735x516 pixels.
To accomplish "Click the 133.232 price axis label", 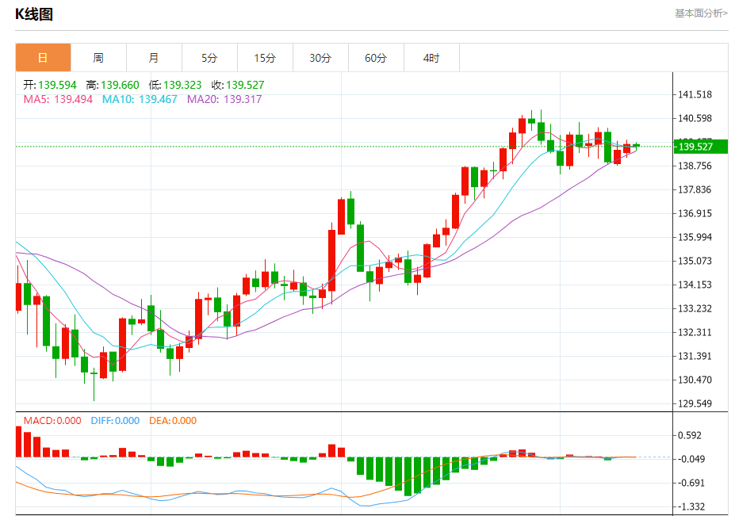I will [695, 309].
